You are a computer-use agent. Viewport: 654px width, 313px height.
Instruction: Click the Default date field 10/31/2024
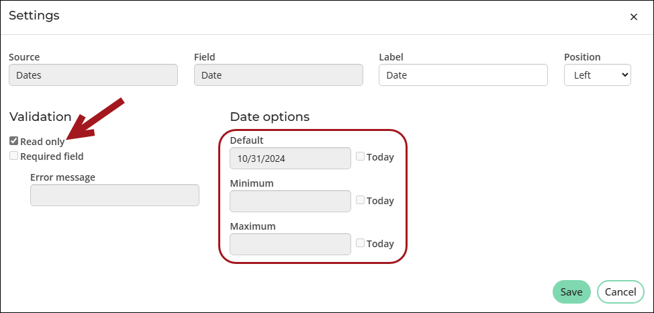pyautogui.click(x=290, y=158)
